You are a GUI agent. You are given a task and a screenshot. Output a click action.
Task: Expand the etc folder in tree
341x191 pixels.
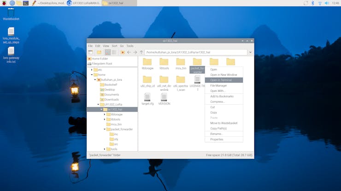[x=92, y=70]
